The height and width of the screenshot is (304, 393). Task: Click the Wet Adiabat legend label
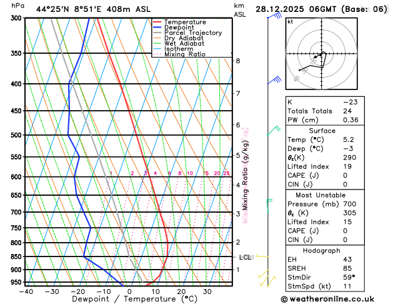[x=184, y=43]
